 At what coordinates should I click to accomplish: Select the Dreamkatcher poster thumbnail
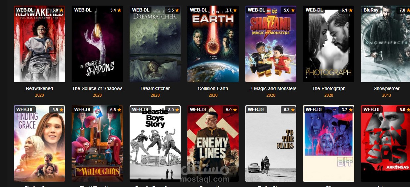point(155,44)
